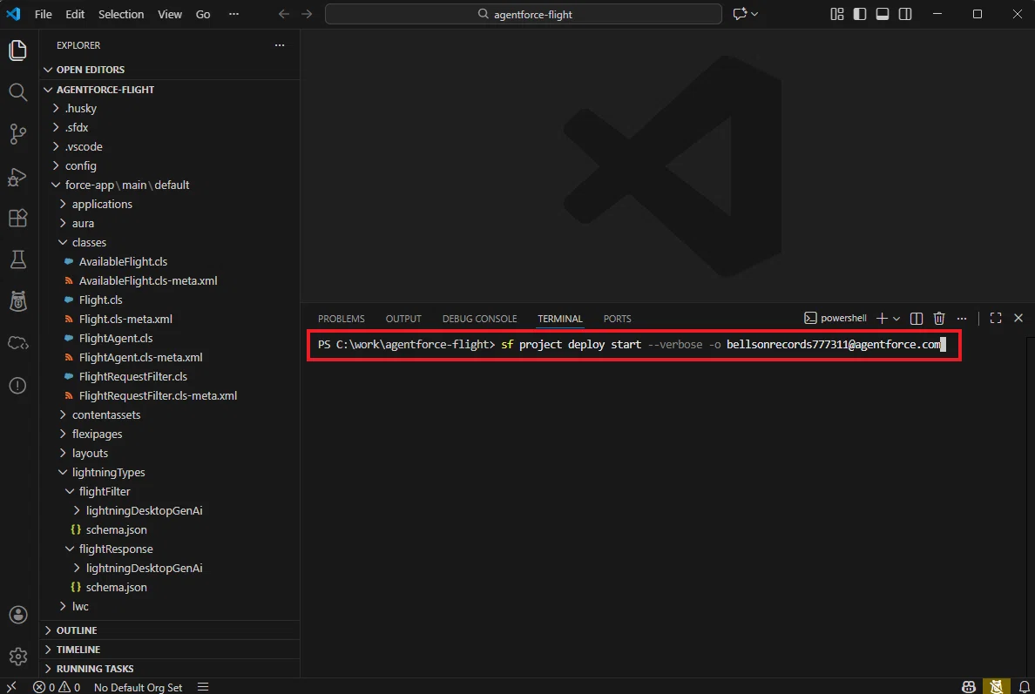Switch to the DEBUG CONSOLE tab
This screenshot has height=694, width=1035.
[479, 319]
